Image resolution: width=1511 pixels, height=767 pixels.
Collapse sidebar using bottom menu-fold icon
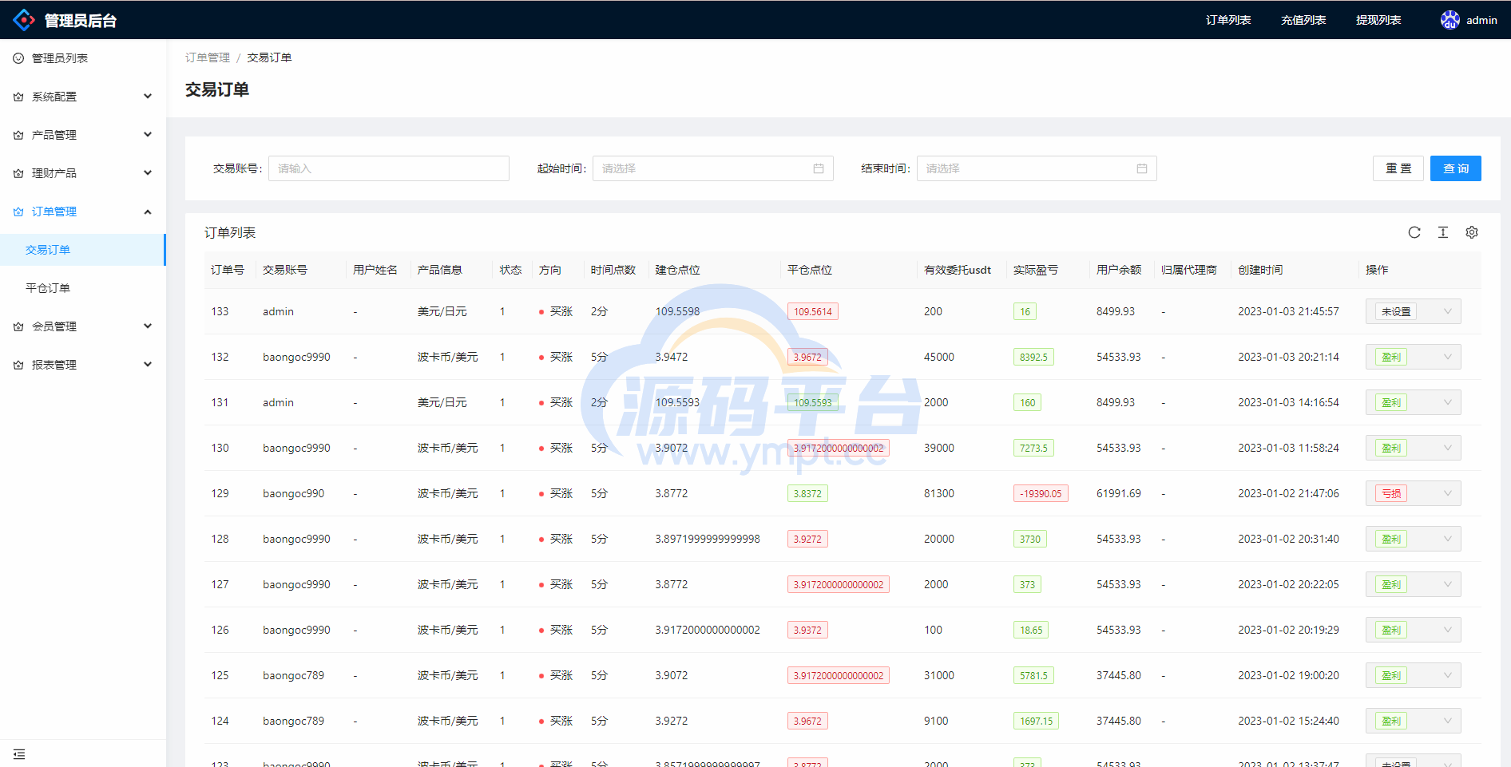pos(19,754)
